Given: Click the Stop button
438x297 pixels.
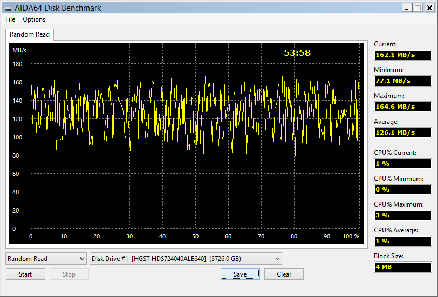Looking at the screenshot, I should click(x=69, y=274).
